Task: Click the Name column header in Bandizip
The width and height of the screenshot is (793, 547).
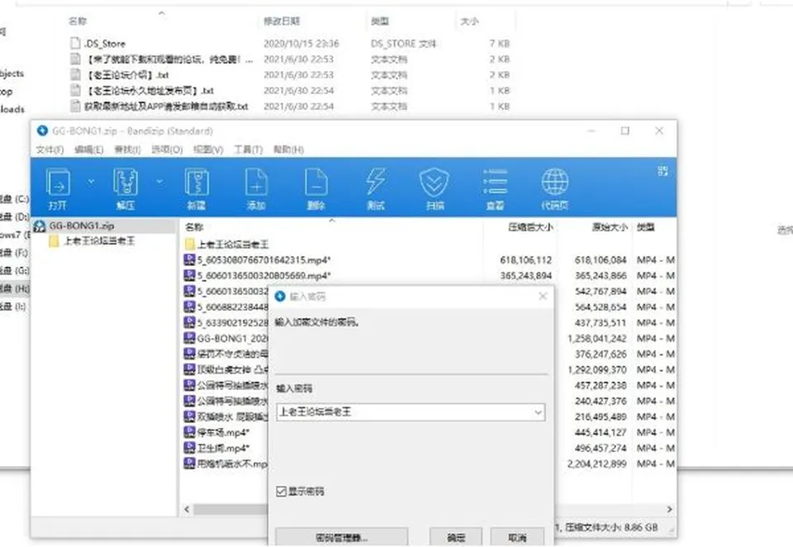Action: tap(195, 227)
